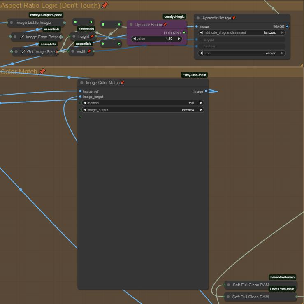Click the comfyui-impact-pack badge label
This screenshot has height=304, width=304.
tap(46, 15)
